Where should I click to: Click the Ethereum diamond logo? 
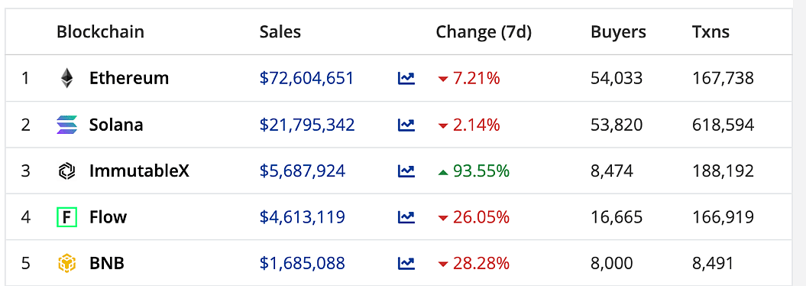(66, 78)
